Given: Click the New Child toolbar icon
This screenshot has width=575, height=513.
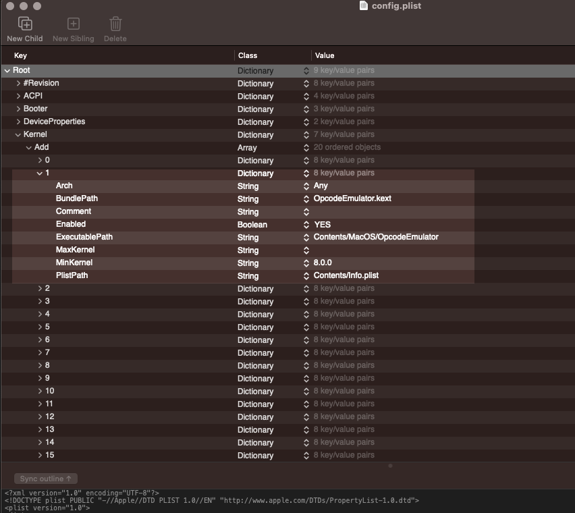Looking at the screenshot, I should [x=25, y=24].
